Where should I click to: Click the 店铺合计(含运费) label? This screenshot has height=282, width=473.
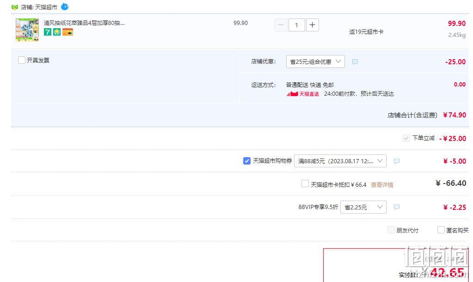point(412,115)
